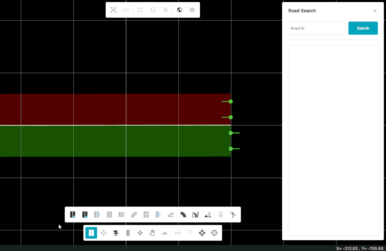Screen dimensions: 386x251
Task: Click the Search button
Action: tap(363, 28)
